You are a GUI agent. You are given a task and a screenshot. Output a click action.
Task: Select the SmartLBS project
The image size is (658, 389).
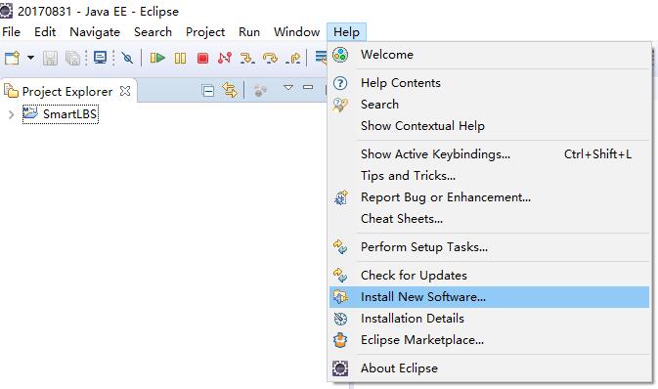click(61, 114)
